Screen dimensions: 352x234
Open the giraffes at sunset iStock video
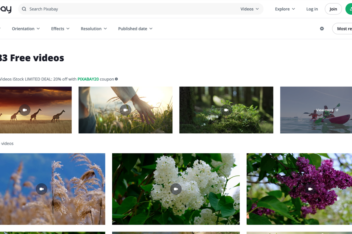pos(36,110)
